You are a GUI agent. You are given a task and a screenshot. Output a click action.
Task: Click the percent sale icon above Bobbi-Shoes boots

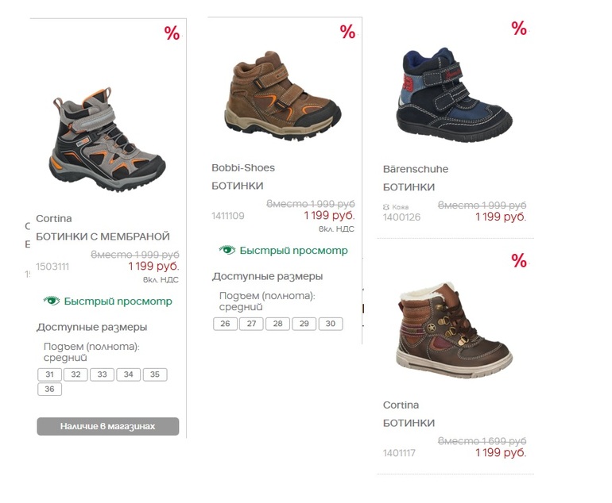click(347, 32)
